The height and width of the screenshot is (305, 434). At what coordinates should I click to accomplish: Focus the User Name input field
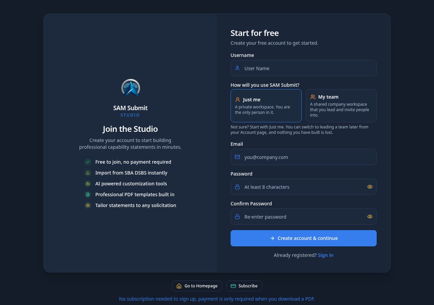coord(303,68)
